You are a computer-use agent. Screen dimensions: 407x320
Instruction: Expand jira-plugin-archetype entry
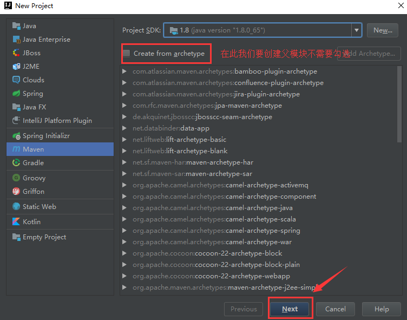click(124, 94)
